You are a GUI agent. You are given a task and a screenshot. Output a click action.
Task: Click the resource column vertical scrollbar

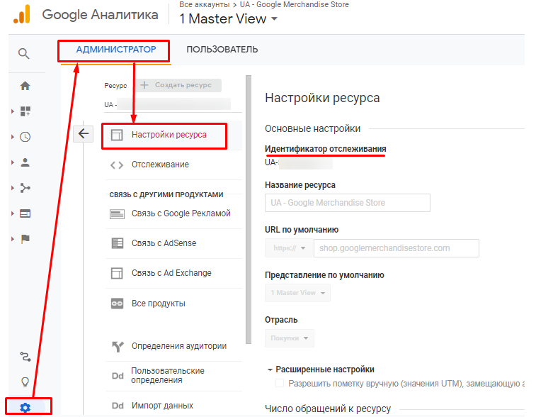[249, 209]
